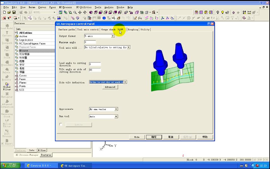The width and height of the screenshot is (270, 169).
Task: Click the Tilt angle at side field
Action: click(95, 70)
